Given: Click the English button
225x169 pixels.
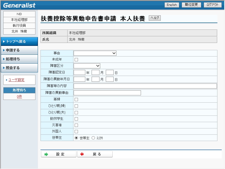Looking at the screenshot, I should (x=172, y=5).
